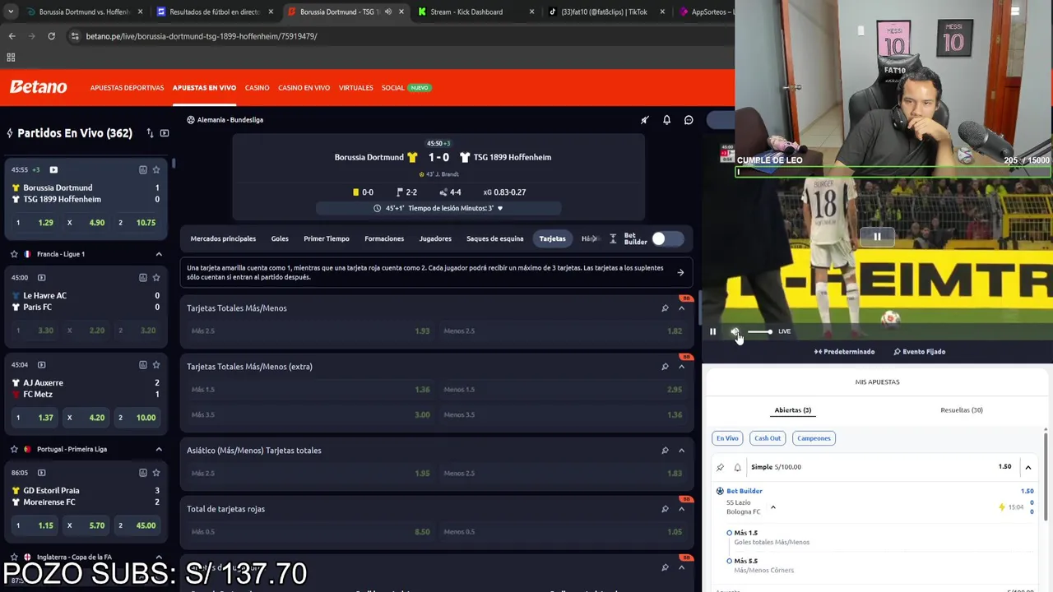The image size is (1053, 592).
Task: Pause the live video stream
Action: (712, 331)
